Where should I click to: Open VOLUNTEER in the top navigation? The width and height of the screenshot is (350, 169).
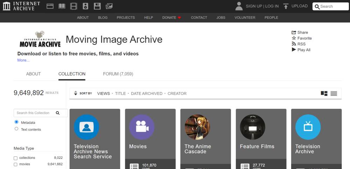(x=245, y=17)
